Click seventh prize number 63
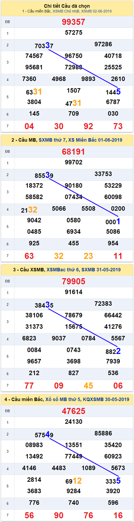This screenshot has width=134, height=522. click(x=29, y=256)
